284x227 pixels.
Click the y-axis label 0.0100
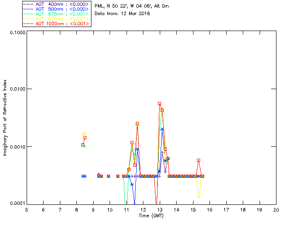pos(17,89)
